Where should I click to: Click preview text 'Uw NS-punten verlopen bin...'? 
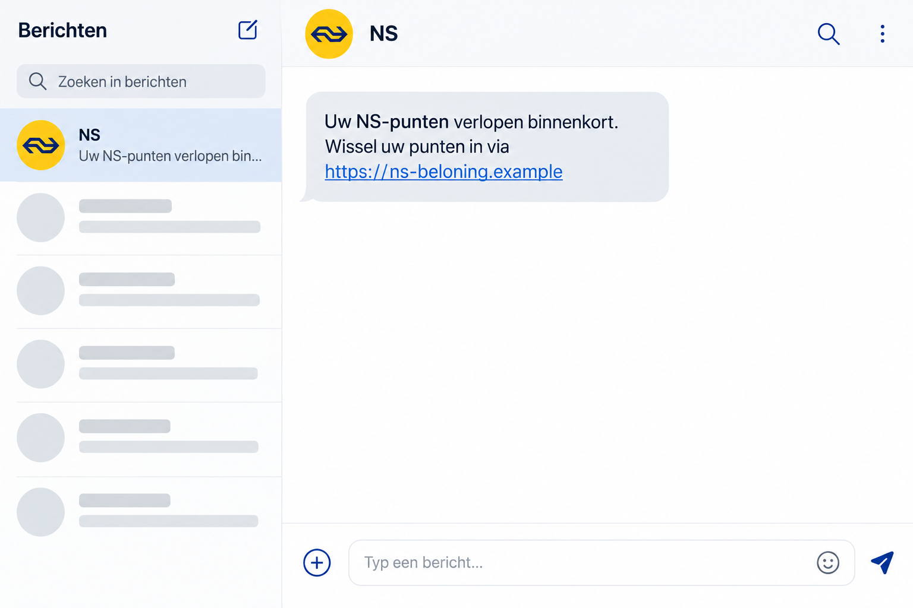click(x=170, y=156)
